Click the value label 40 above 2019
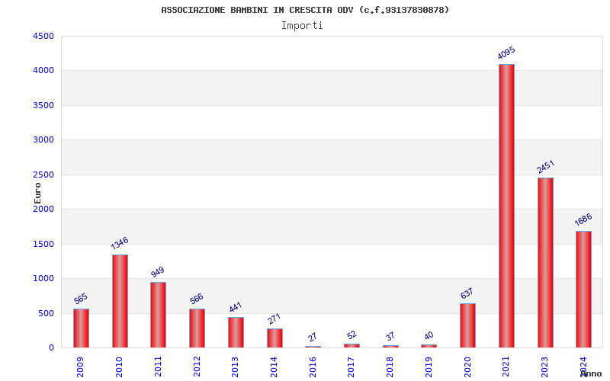610x381 pixels. tap(429, 335)
